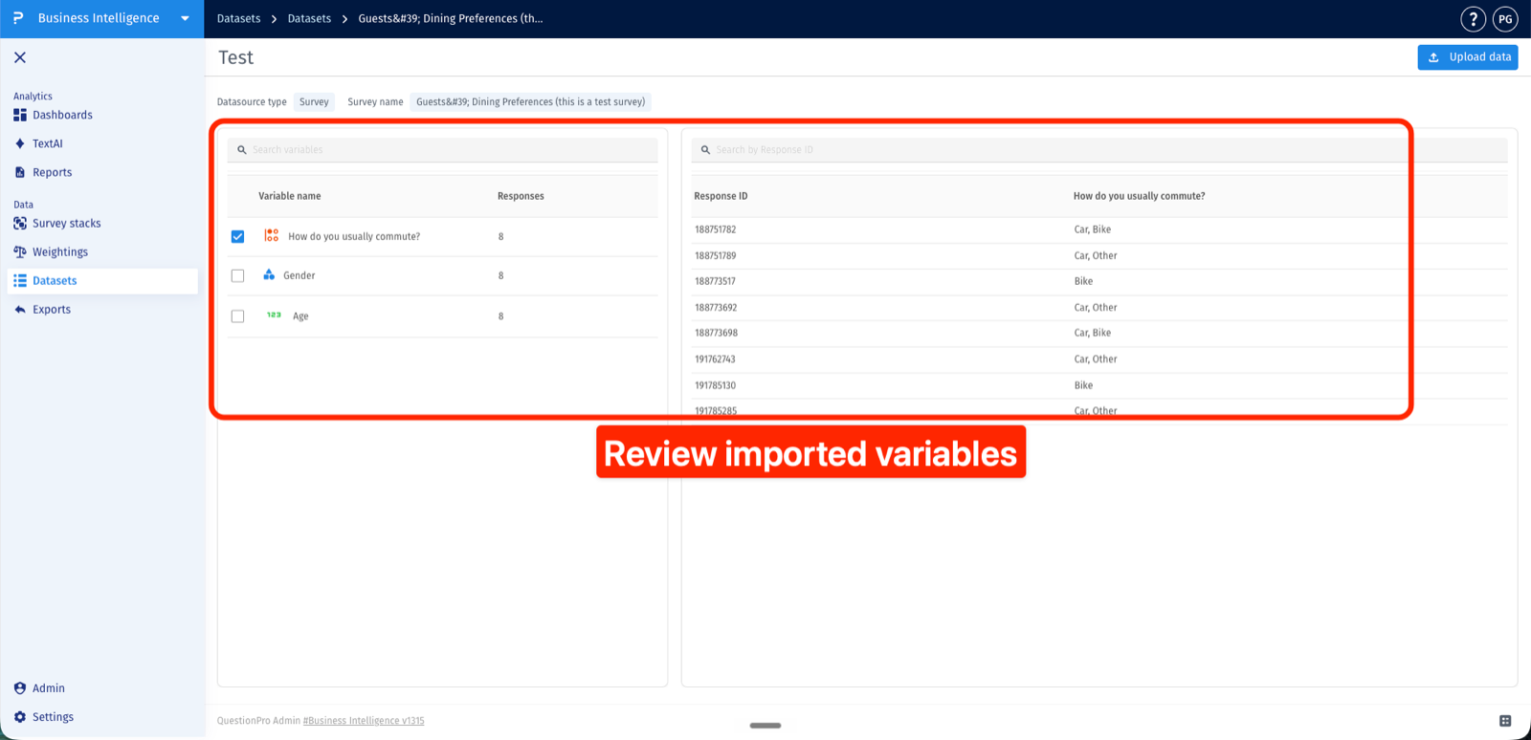Uncheck the How do you usually commute variable
The image size is (1531, 740).
point(237,236)
